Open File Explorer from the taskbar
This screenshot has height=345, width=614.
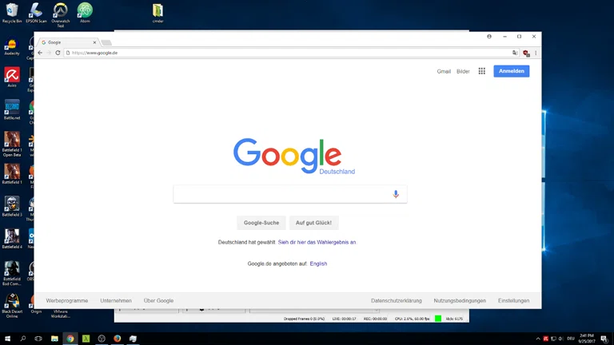pyautogui.click(x=54, y=339)
